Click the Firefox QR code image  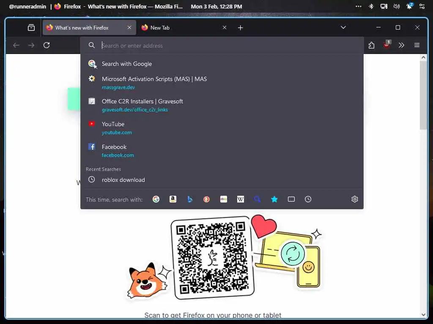[213, 258]
